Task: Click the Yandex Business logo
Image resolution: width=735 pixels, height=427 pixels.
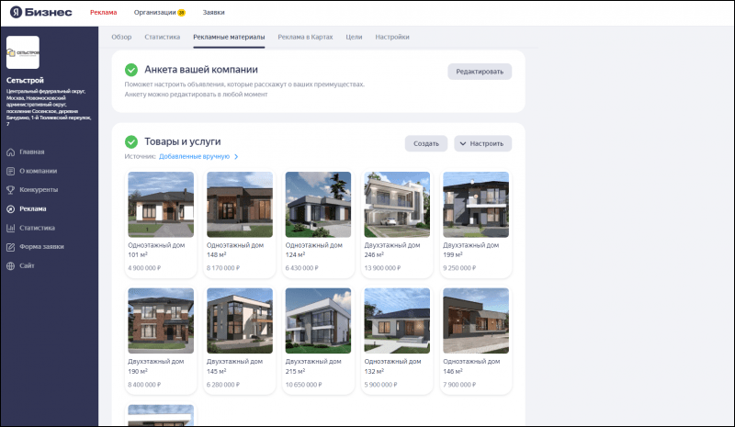Action: (x=42, y=13)
